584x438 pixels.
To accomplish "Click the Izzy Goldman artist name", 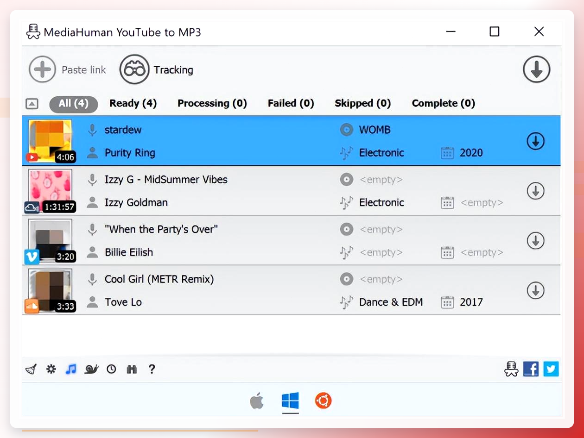I will (x=136, y=202).
